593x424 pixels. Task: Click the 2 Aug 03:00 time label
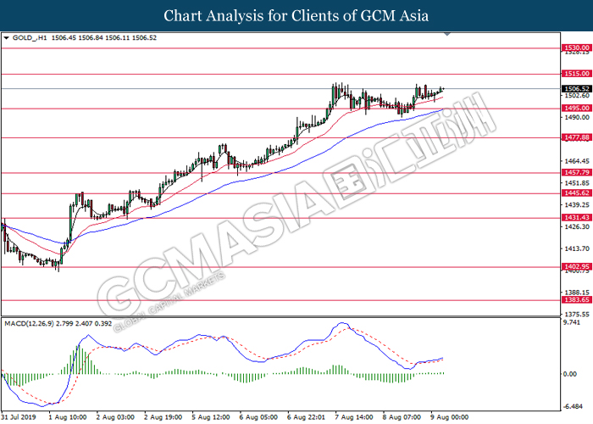click(115, 417)
